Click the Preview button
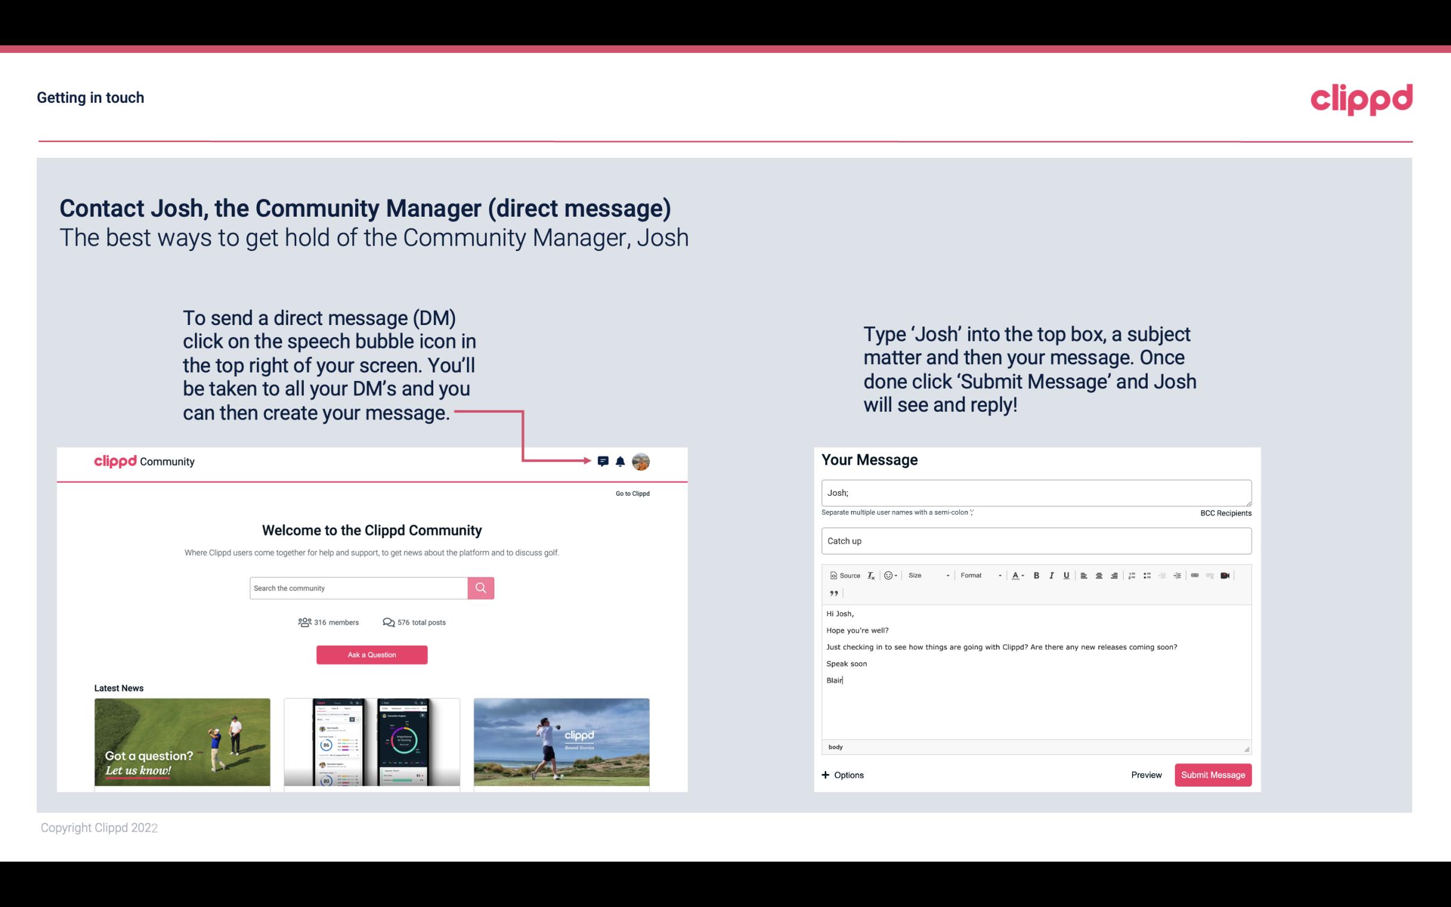 pos(1145,775)
